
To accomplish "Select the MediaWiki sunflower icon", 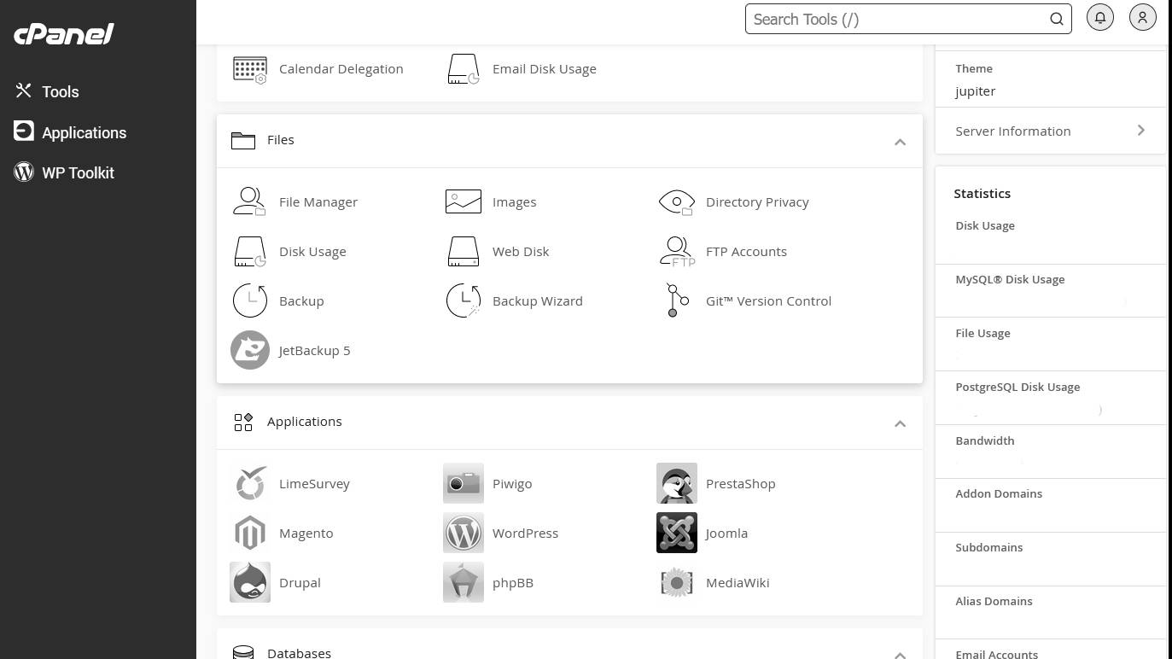I will tap(677, 582).
